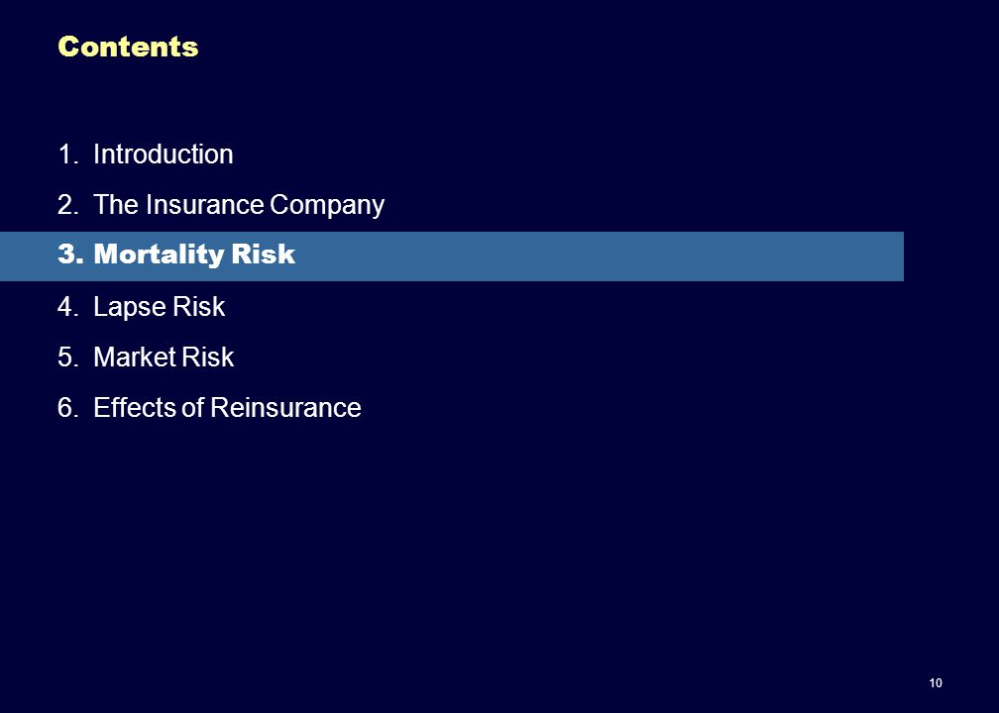Select the numeral 1 list marker
The height and width of the screenshot is (713, 999).
coord(67,154)
